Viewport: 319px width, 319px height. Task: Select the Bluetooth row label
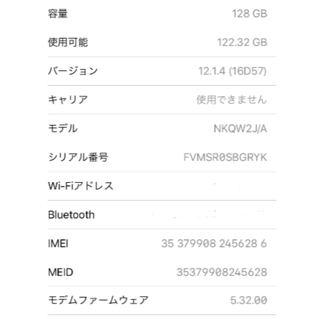tap(71, 215)
